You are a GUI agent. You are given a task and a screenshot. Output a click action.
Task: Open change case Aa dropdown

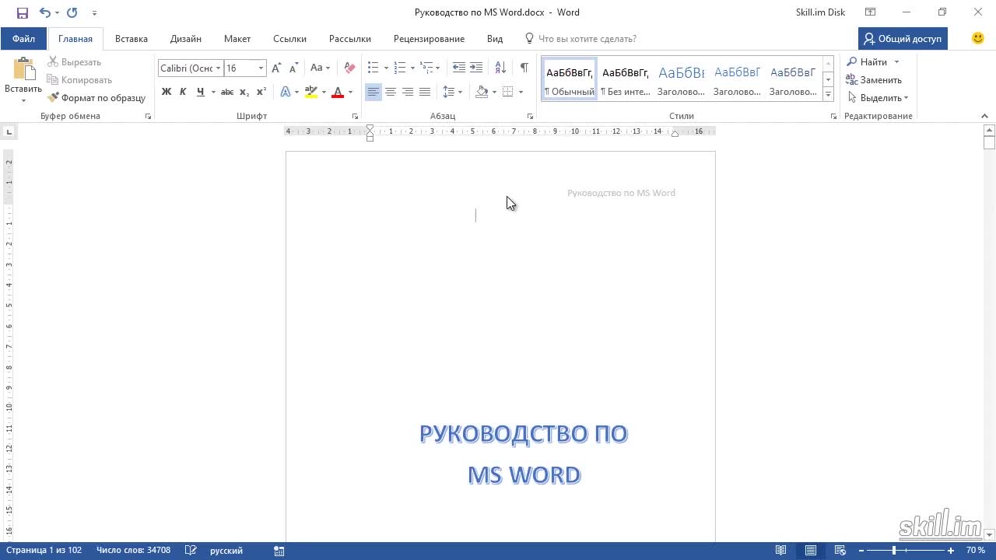pos(320,68)
